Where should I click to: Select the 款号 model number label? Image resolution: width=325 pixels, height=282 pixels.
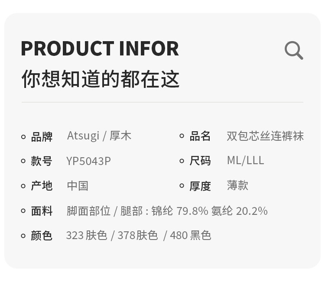42,161
